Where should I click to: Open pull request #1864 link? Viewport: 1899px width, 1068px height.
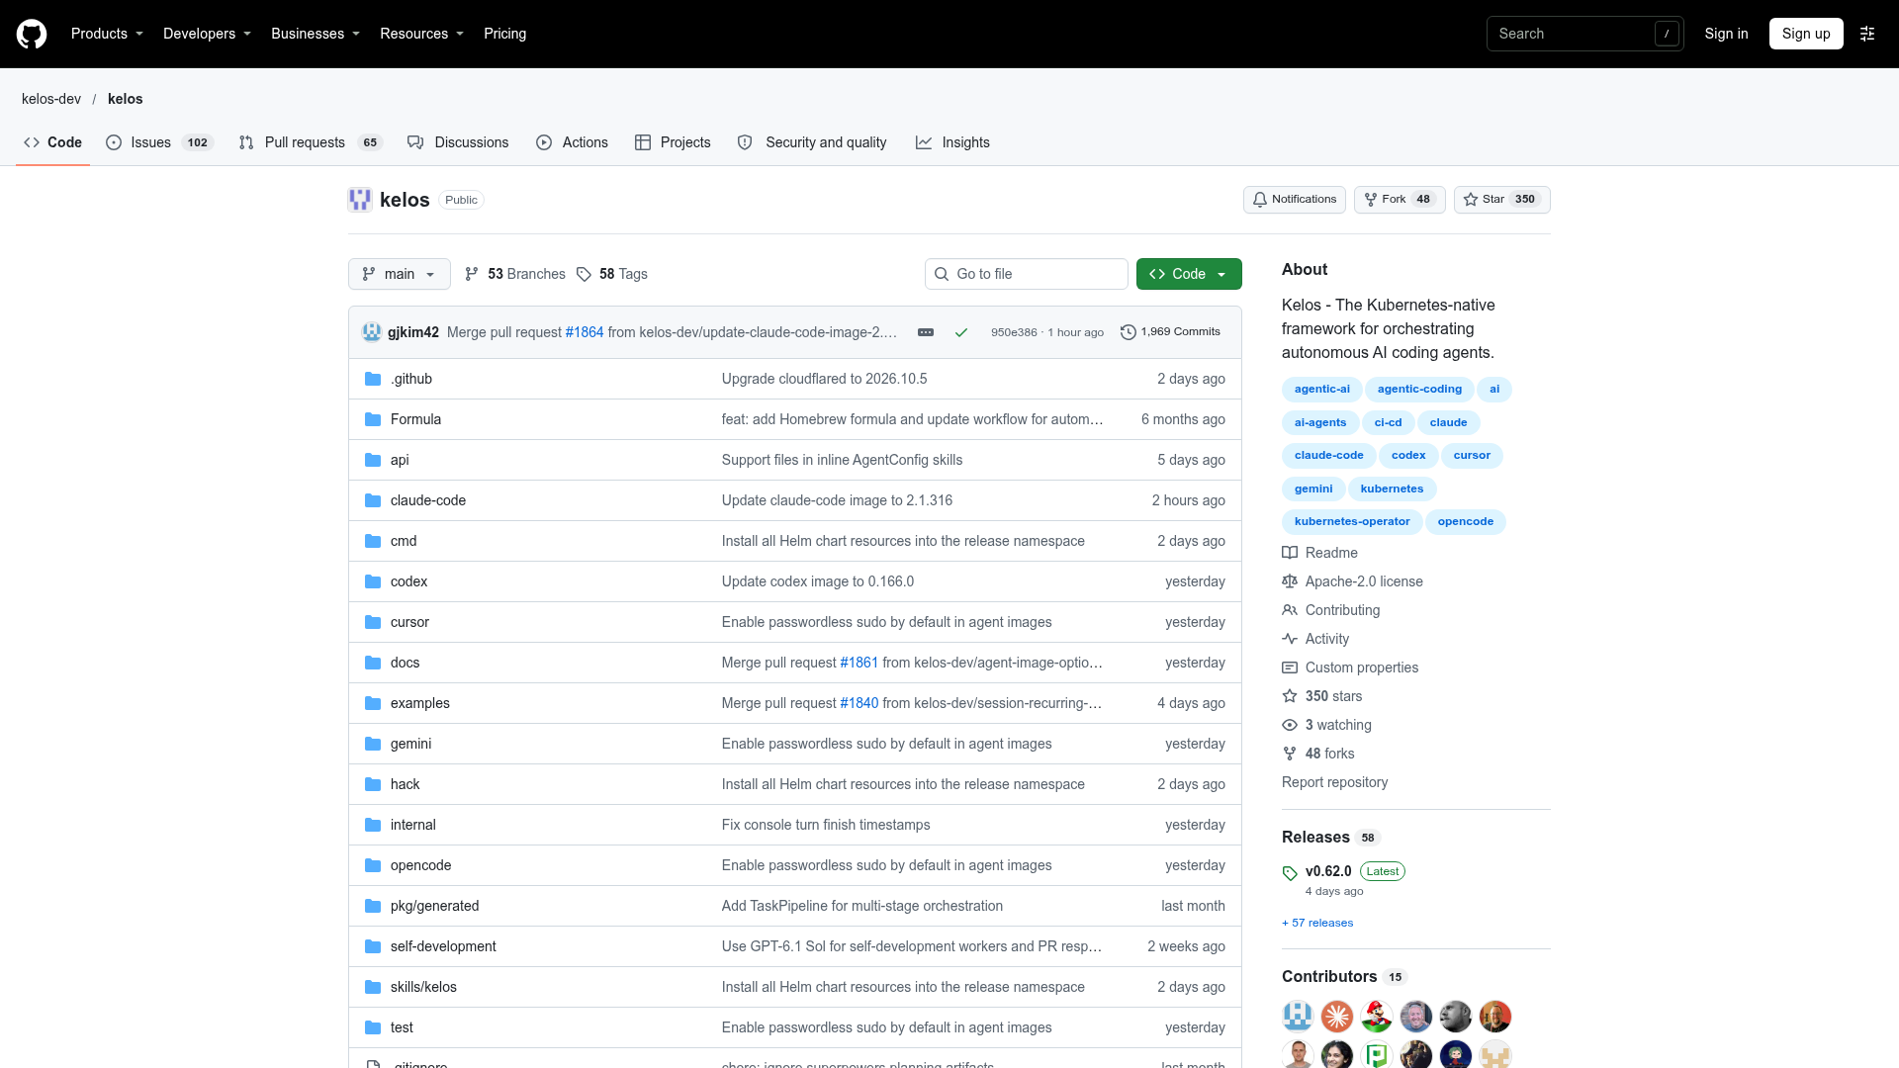[x=585, y=332]
